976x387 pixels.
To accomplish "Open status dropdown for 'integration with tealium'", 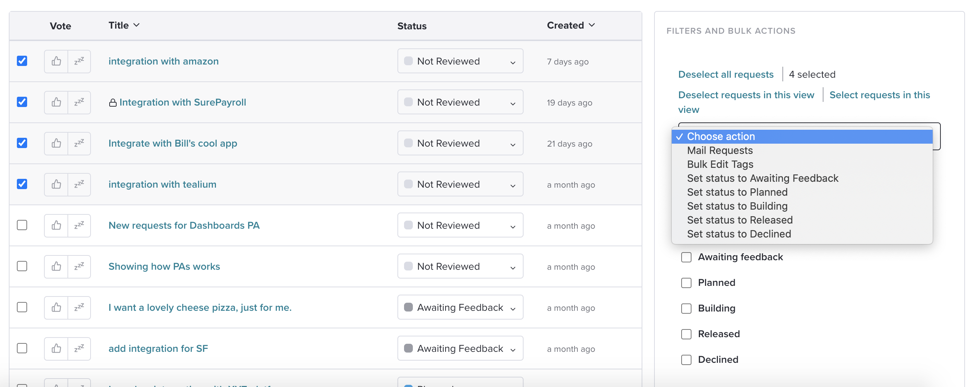I will (460, 184).
